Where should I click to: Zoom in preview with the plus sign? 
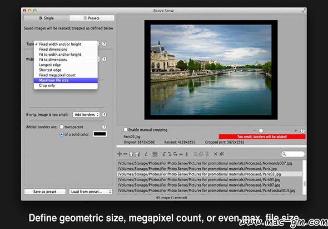(296, 130)
